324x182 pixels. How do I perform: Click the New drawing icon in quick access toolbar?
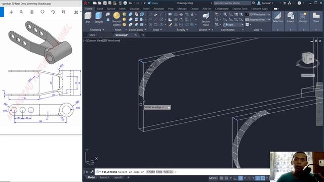[95, 3]
